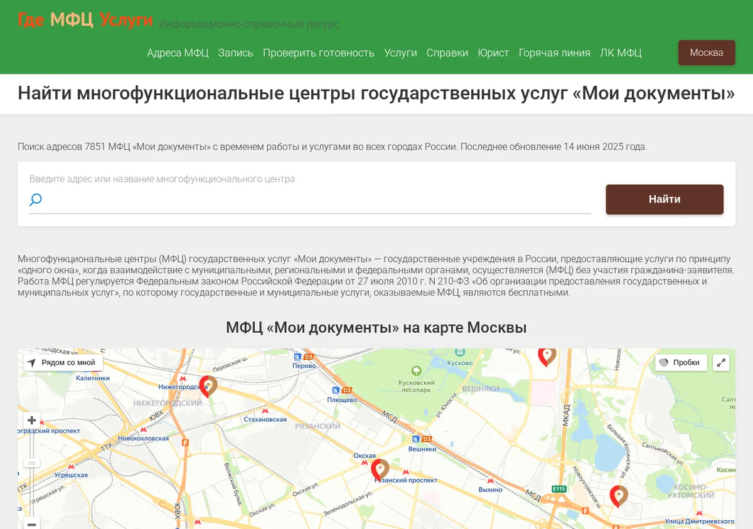Click the magnifier icon in search box
The image size is (753, 529).
36,200
